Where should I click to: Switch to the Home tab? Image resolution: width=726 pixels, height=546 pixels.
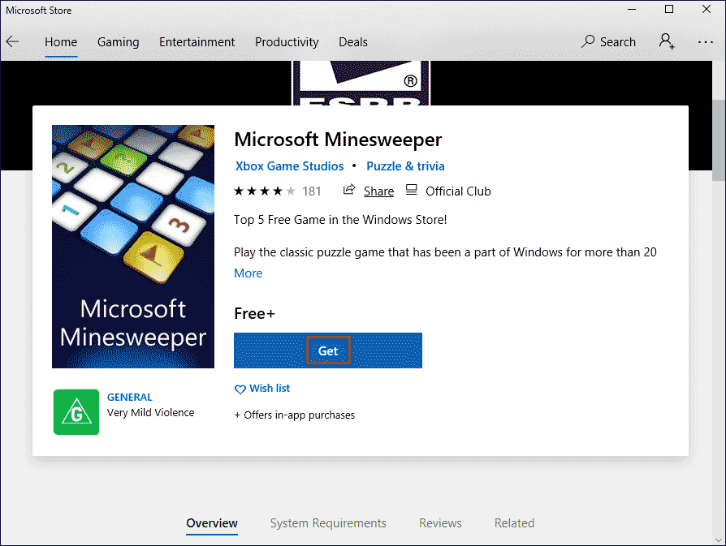(61, 42)
